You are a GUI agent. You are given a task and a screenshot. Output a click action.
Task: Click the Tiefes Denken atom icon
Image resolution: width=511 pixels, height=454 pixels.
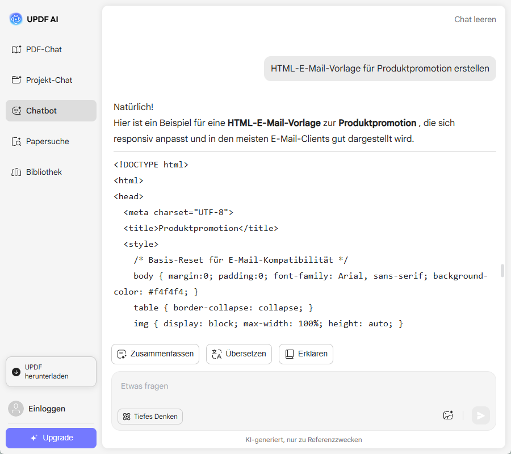tap(127, 417)
